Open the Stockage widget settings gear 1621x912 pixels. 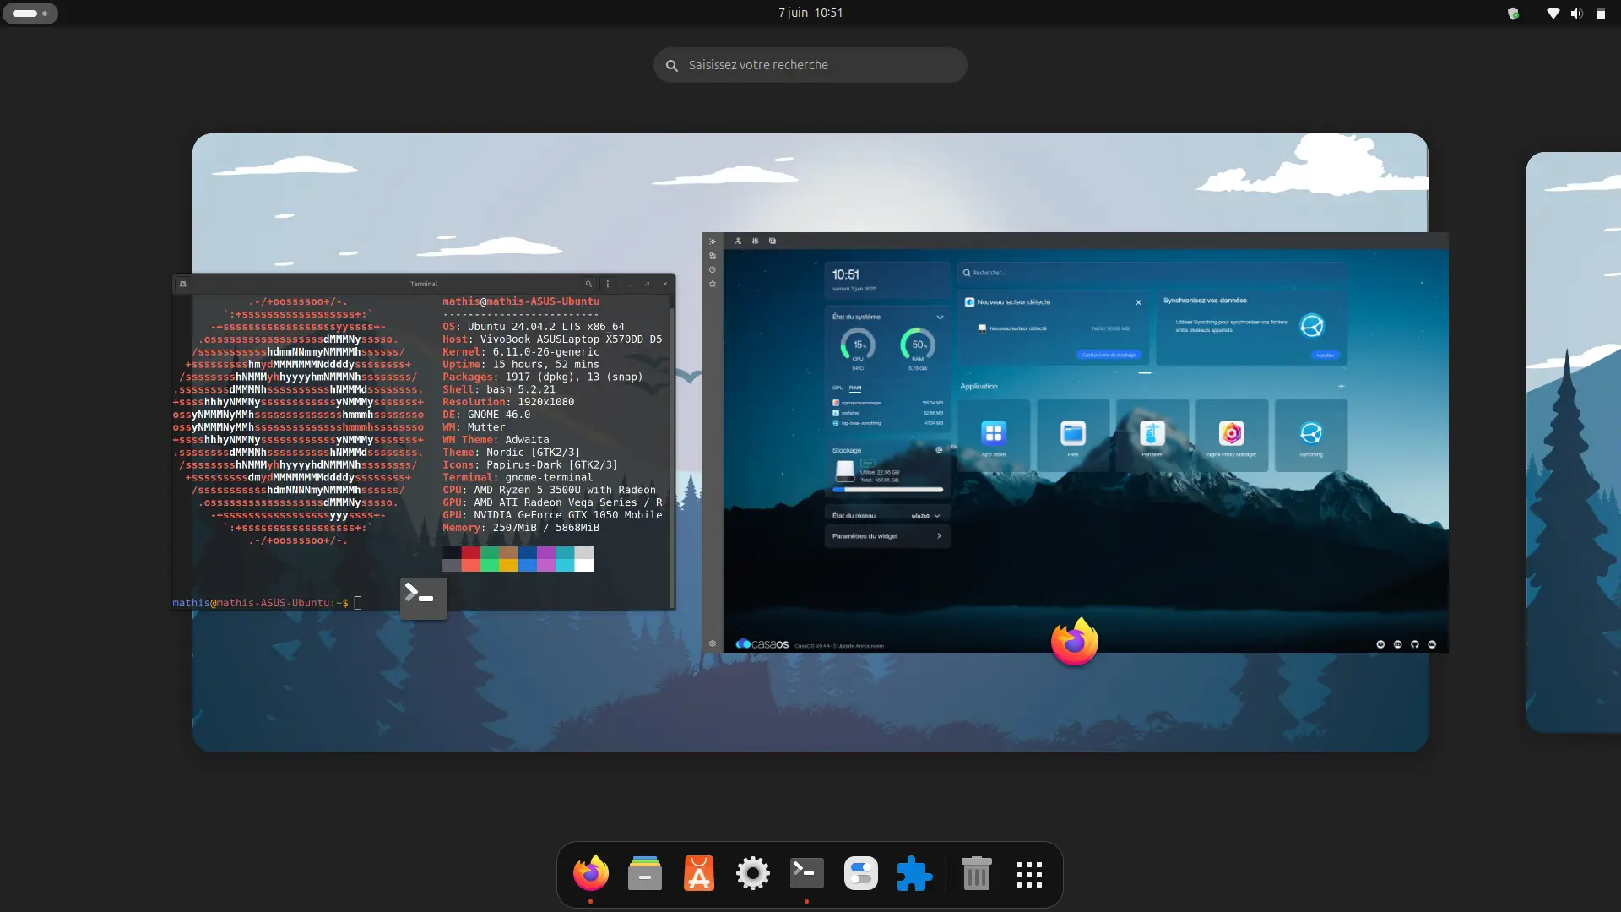[x=940, y=449]
